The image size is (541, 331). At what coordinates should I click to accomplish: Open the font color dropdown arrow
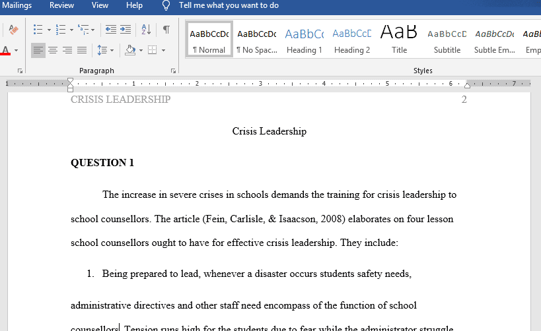(16, 51)
